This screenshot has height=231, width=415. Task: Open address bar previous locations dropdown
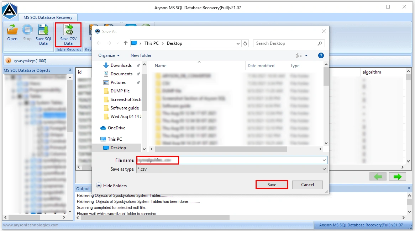pyautogui.click(x=238, y=44)
